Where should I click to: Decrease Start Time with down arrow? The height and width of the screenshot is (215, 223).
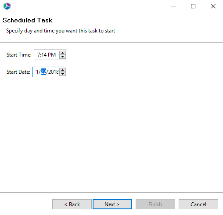click(62, 57)
